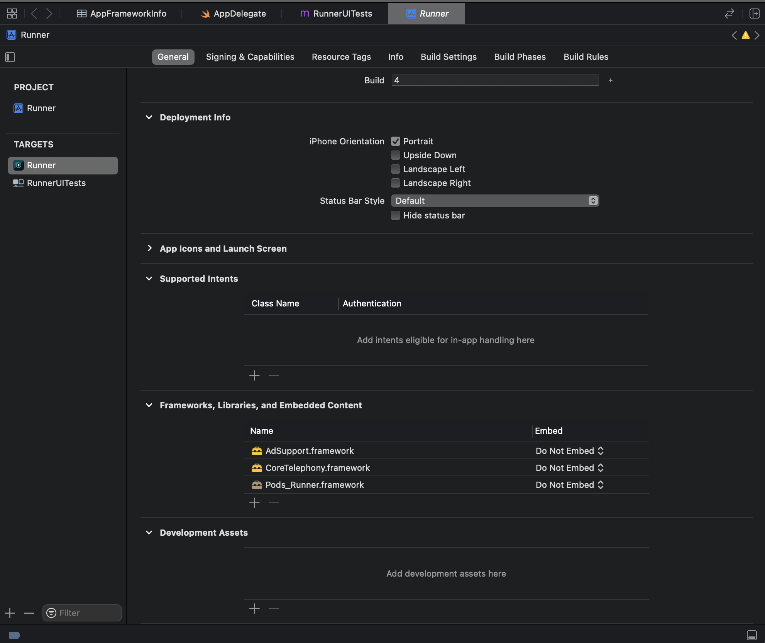This screenshot has height=643, width=765.
Task: Add a new editor pane
Action: coord(755,14)
